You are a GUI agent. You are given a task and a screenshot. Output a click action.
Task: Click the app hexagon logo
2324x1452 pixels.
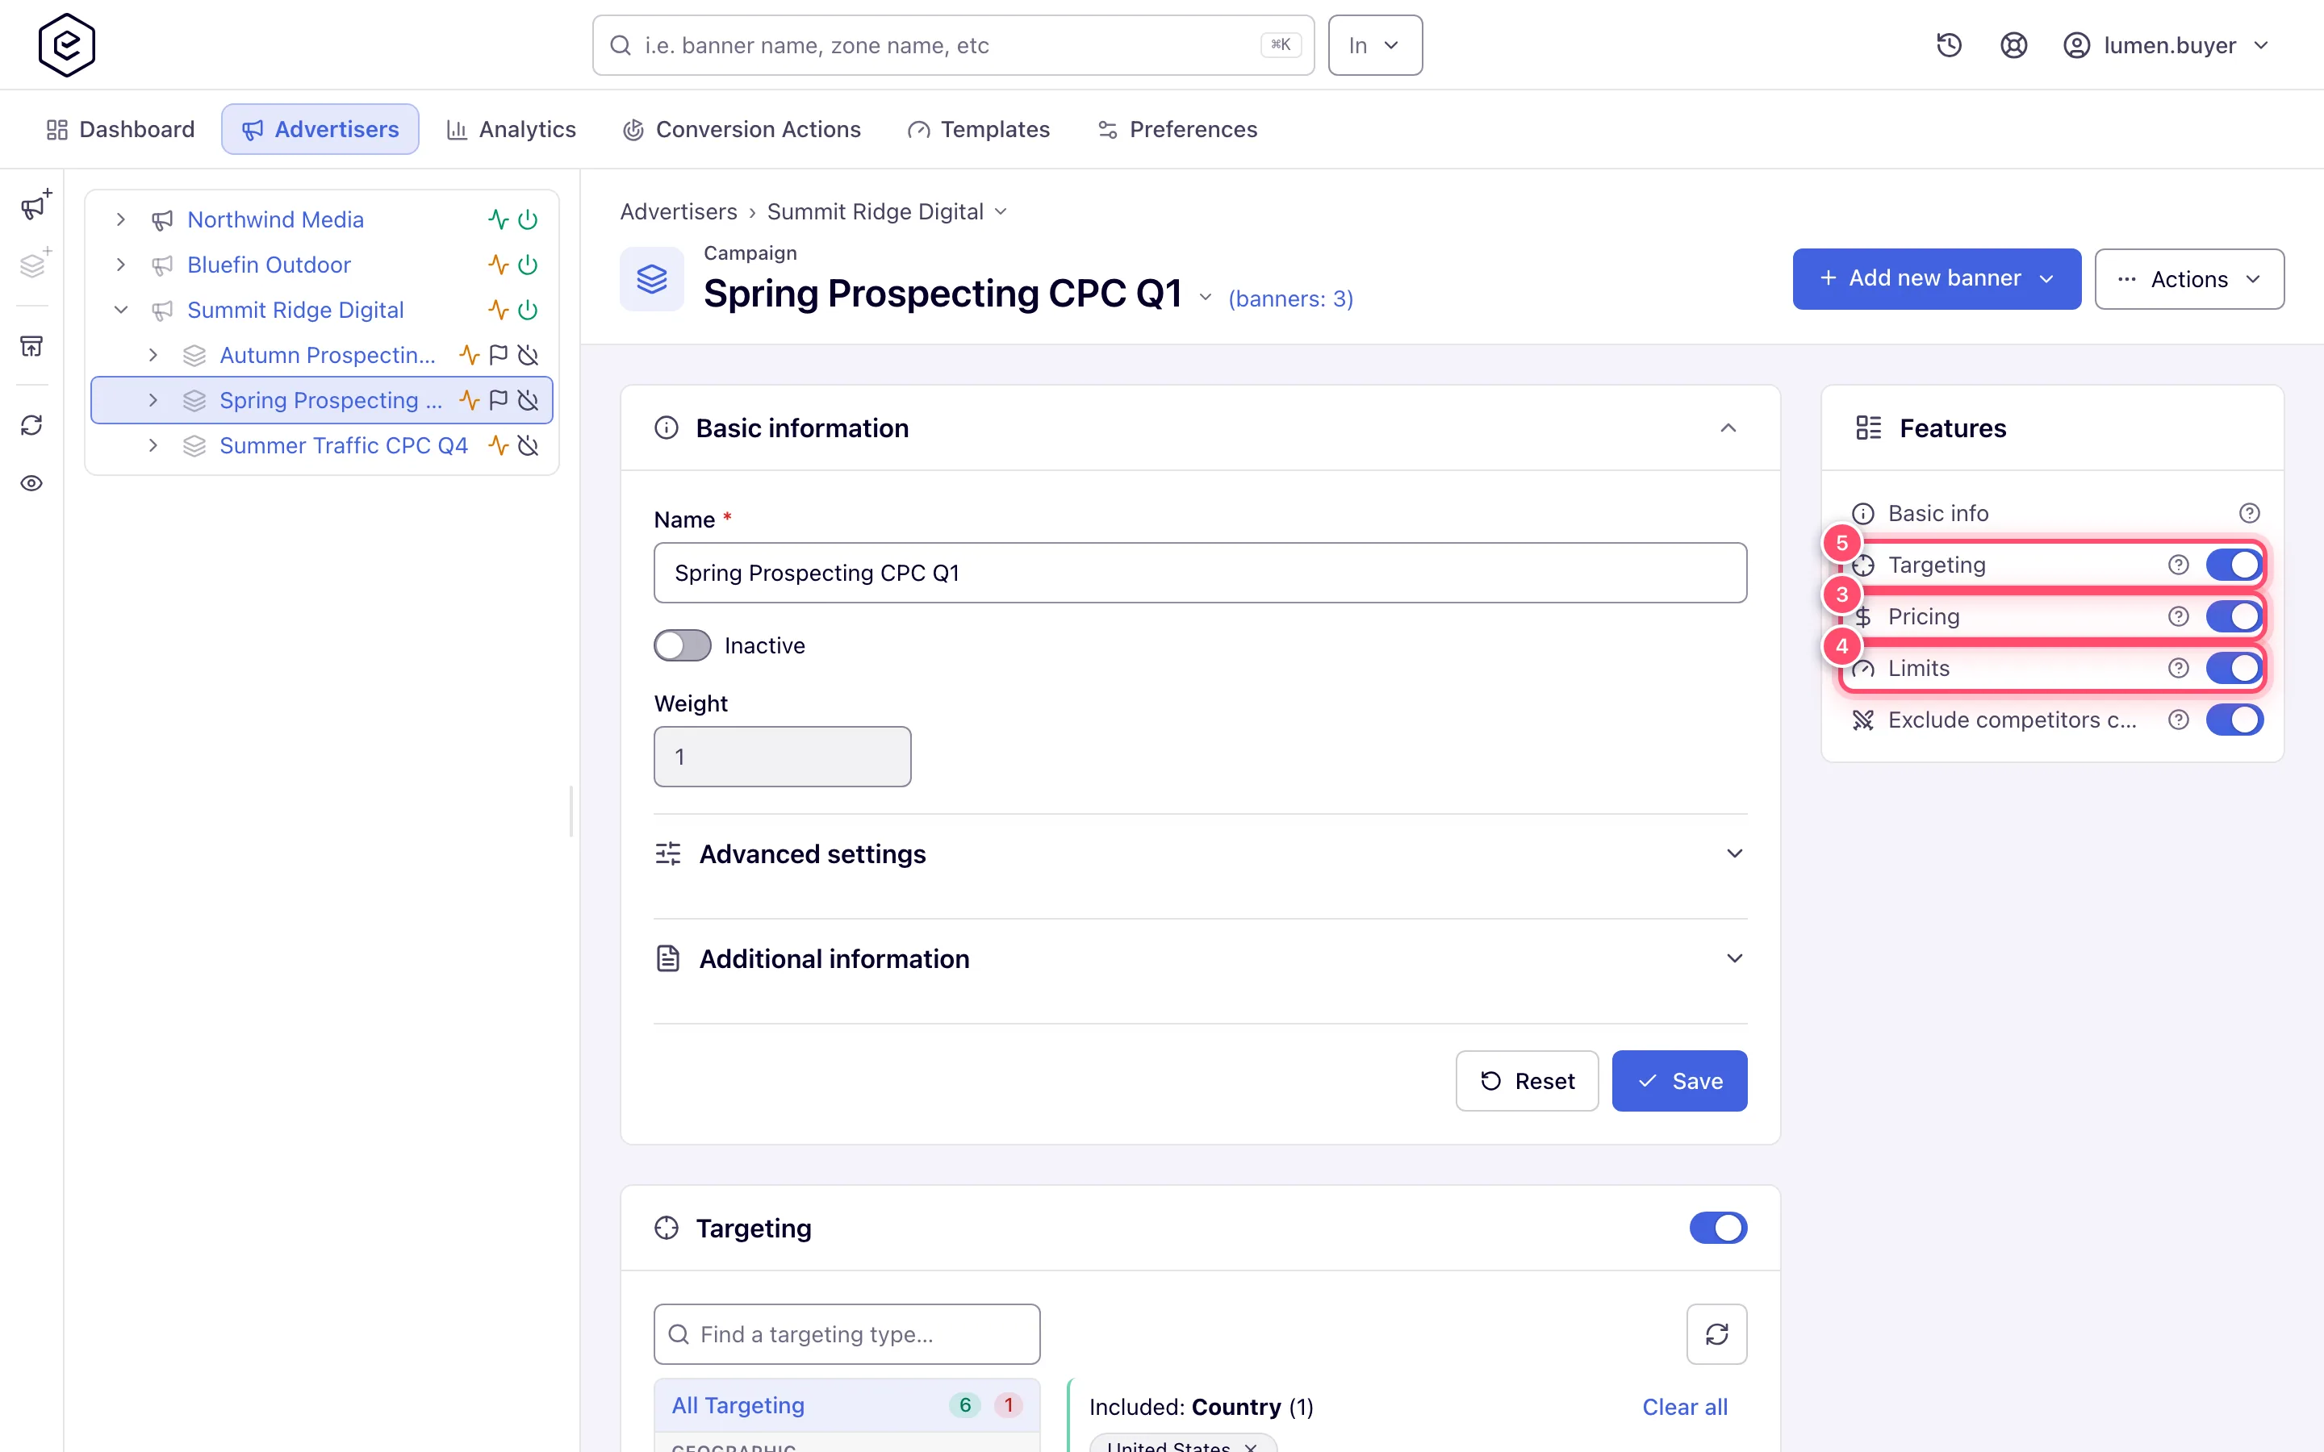[66, 45]
